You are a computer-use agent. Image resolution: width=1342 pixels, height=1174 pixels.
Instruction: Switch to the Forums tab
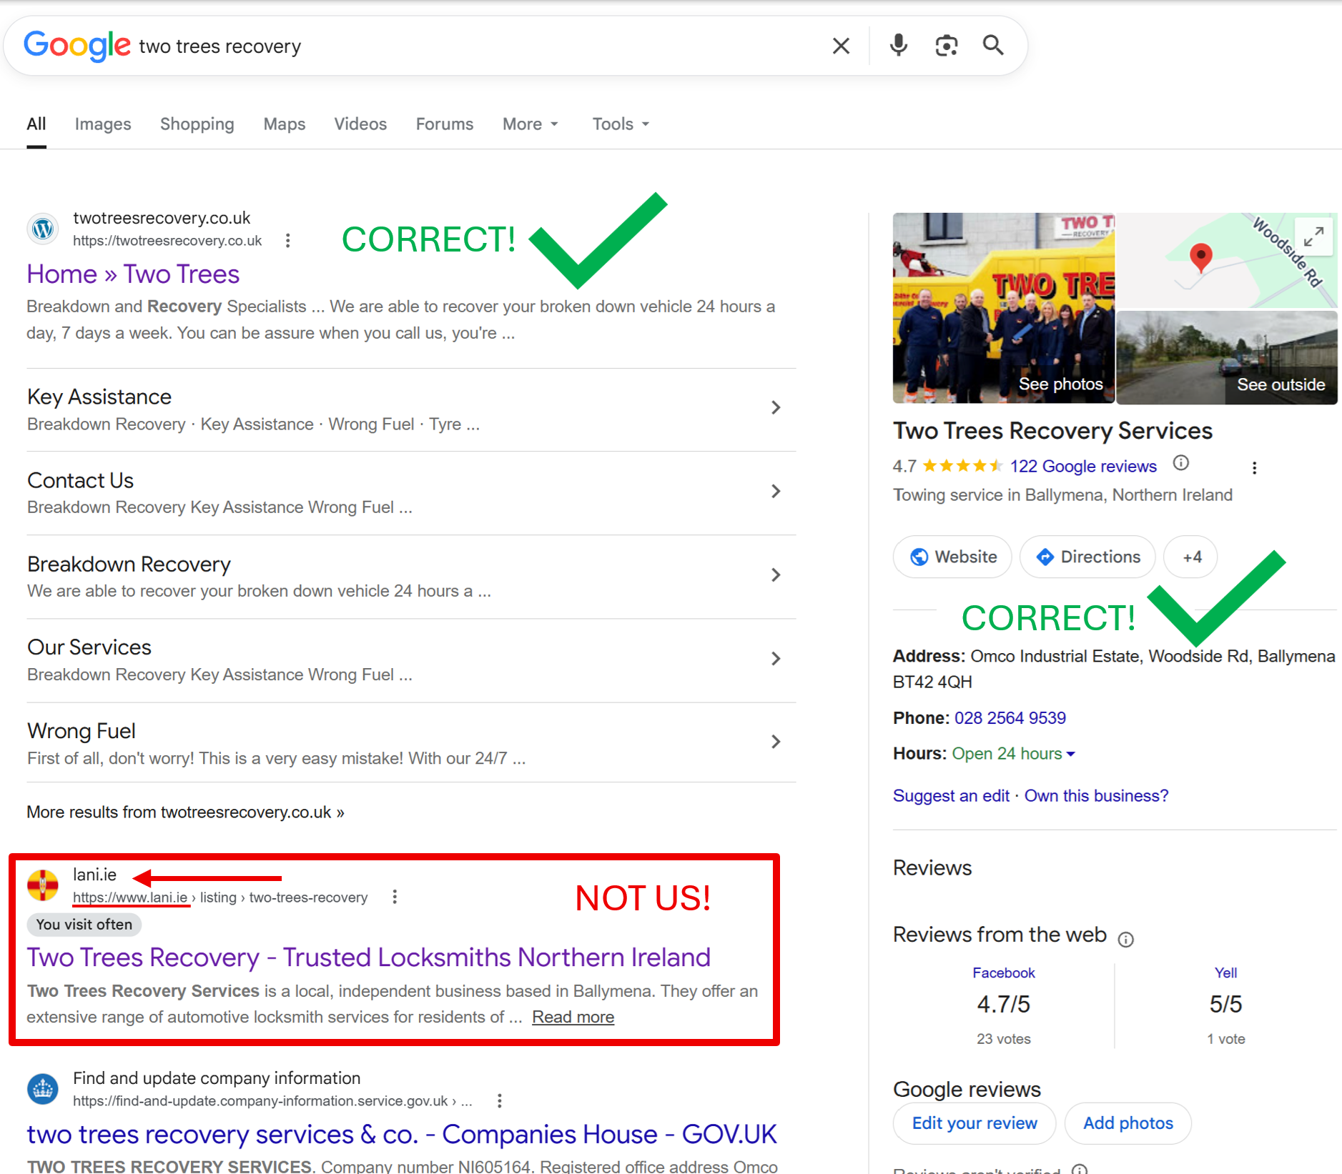pyautogui.click(x=445, y=124)
